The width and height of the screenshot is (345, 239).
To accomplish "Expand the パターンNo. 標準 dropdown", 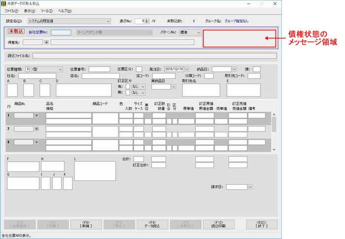I will pos(198,33).
